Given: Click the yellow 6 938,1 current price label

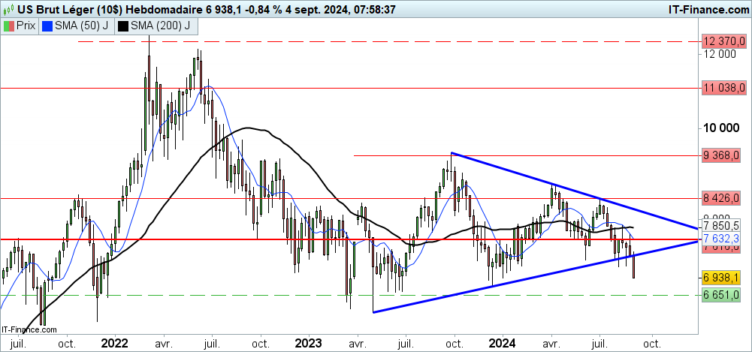Looking at the screenshot, I should click(724, 278).
